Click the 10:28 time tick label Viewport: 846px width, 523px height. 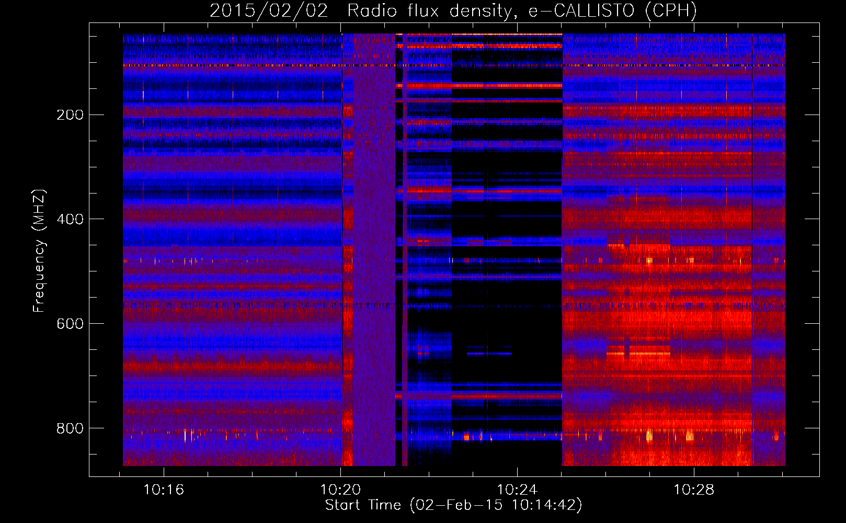point(694,490)
